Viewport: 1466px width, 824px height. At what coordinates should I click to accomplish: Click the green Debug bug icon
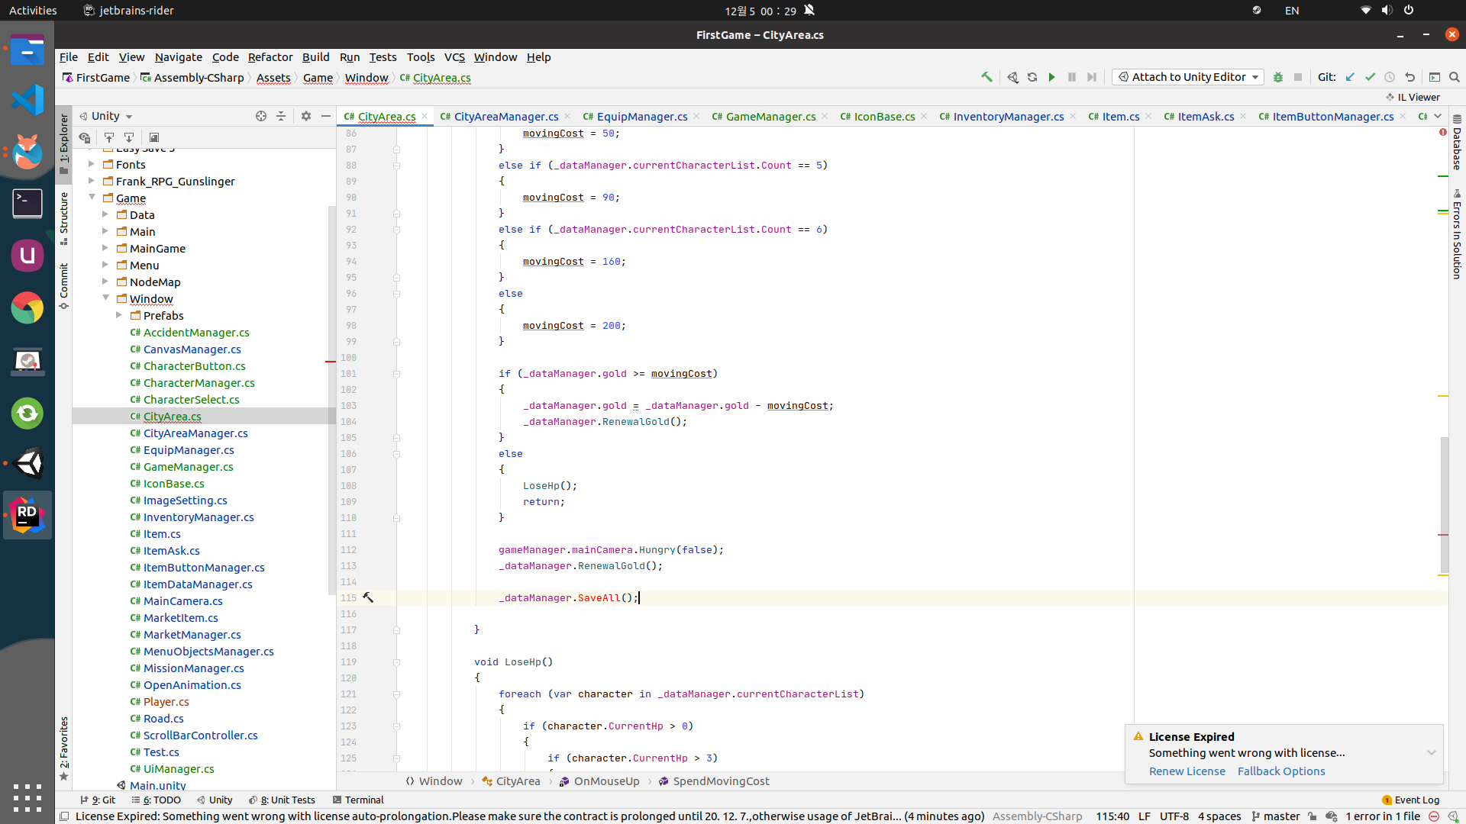click(1277, 77)
